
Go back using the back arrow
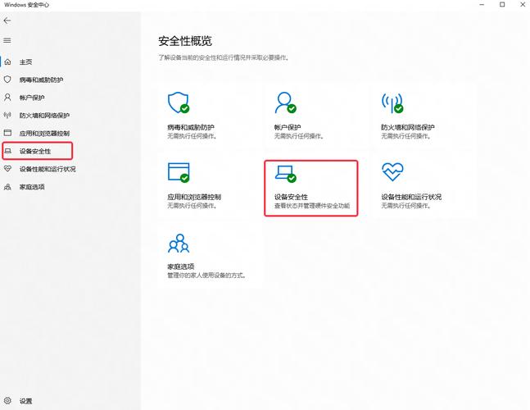coord(7,20)
